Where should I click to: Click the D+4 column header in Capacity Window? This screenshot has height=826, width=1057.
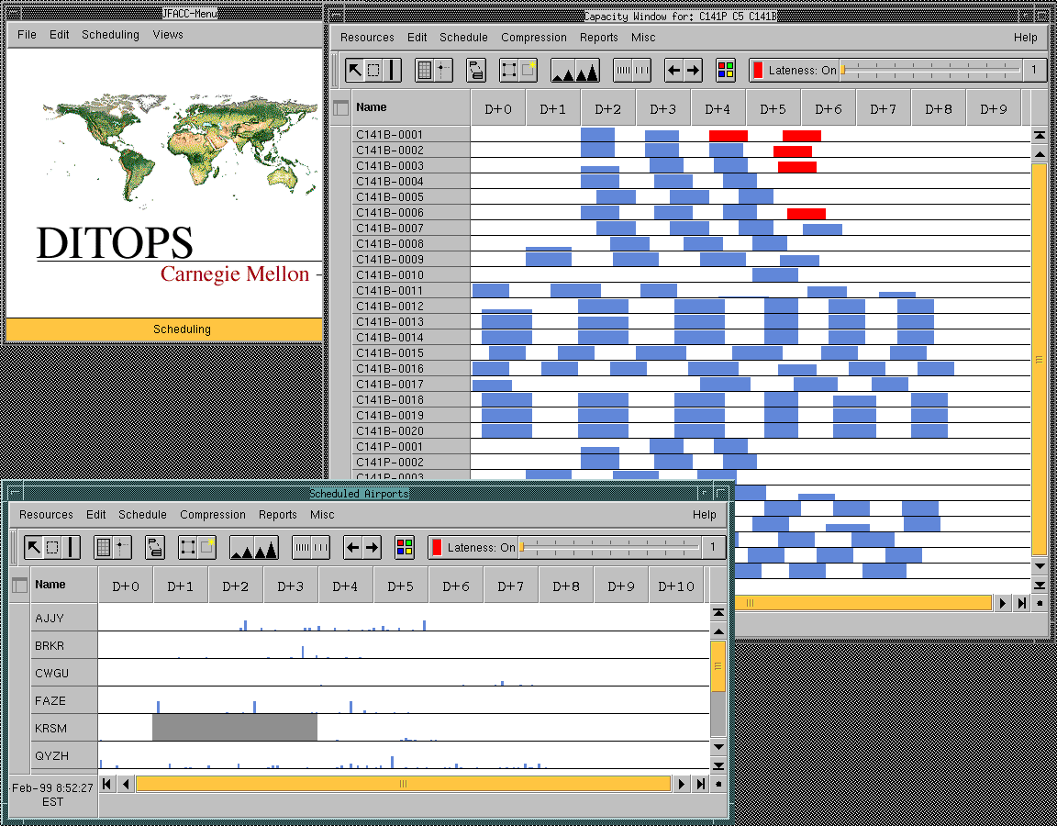coord(718,109)
